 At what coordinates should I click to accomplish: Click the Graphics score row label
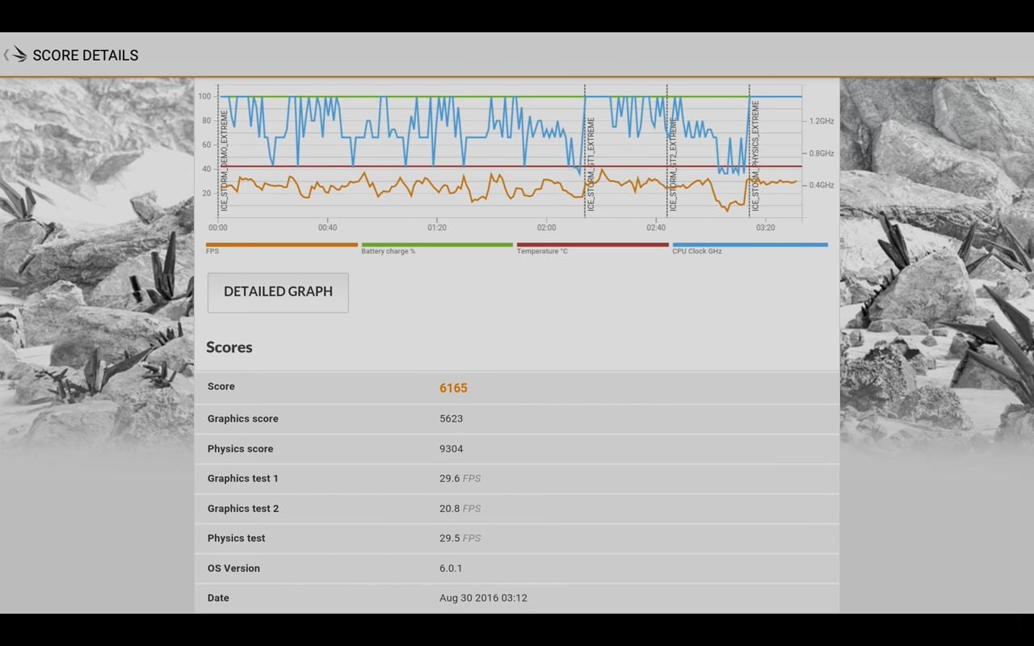(242, 418)
